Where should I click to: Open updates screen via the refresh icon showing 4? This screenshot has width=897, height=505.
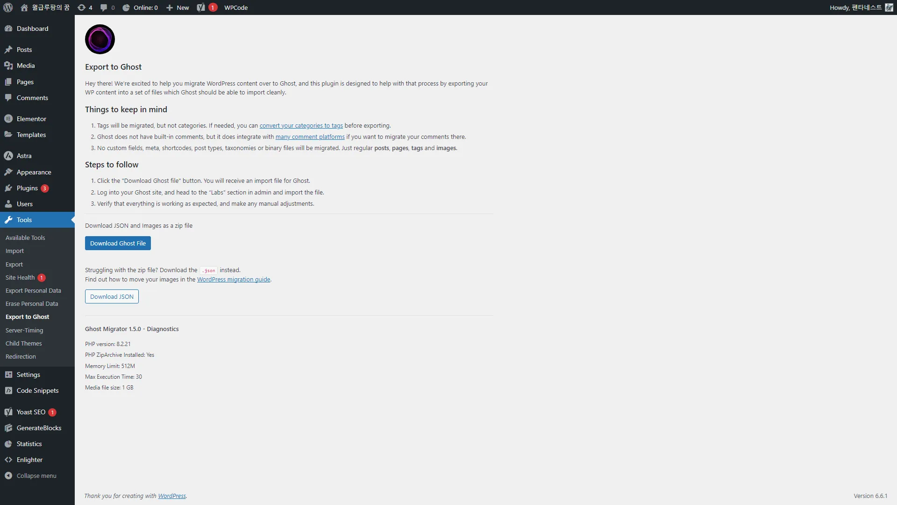point(84,7)
